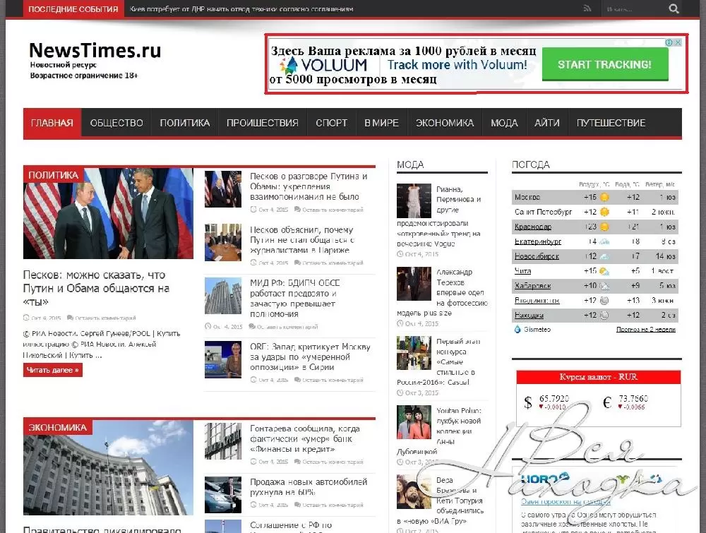Click the dollar sign currency icon
This screenshot has height=533, width=706.
coord(527,403)
